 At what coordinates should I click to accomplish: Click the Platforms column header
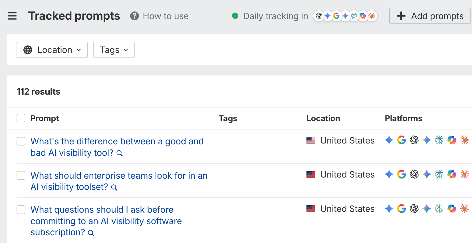(x=404, y=118)
